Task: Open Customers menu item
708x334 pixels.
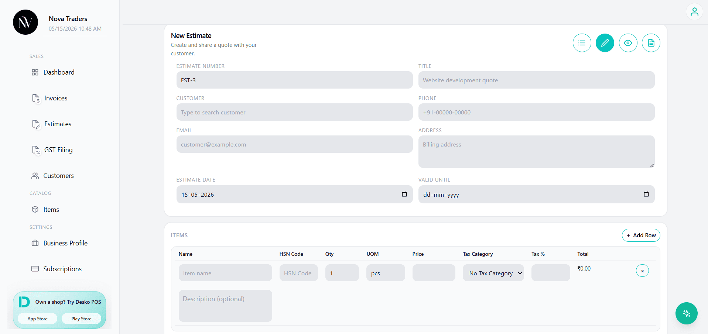Action: coord(59,176)
